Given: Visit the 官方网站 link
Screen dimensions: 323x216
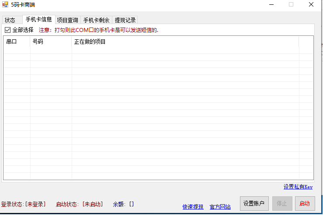Looking at the screenshot, I should tap(220, 207).
